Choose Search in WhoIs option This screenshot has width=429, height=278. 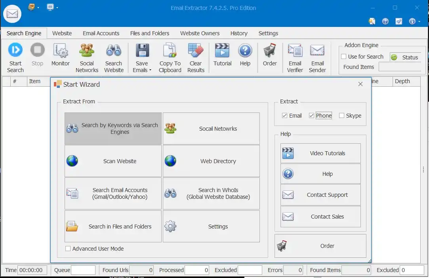[211, 193]
